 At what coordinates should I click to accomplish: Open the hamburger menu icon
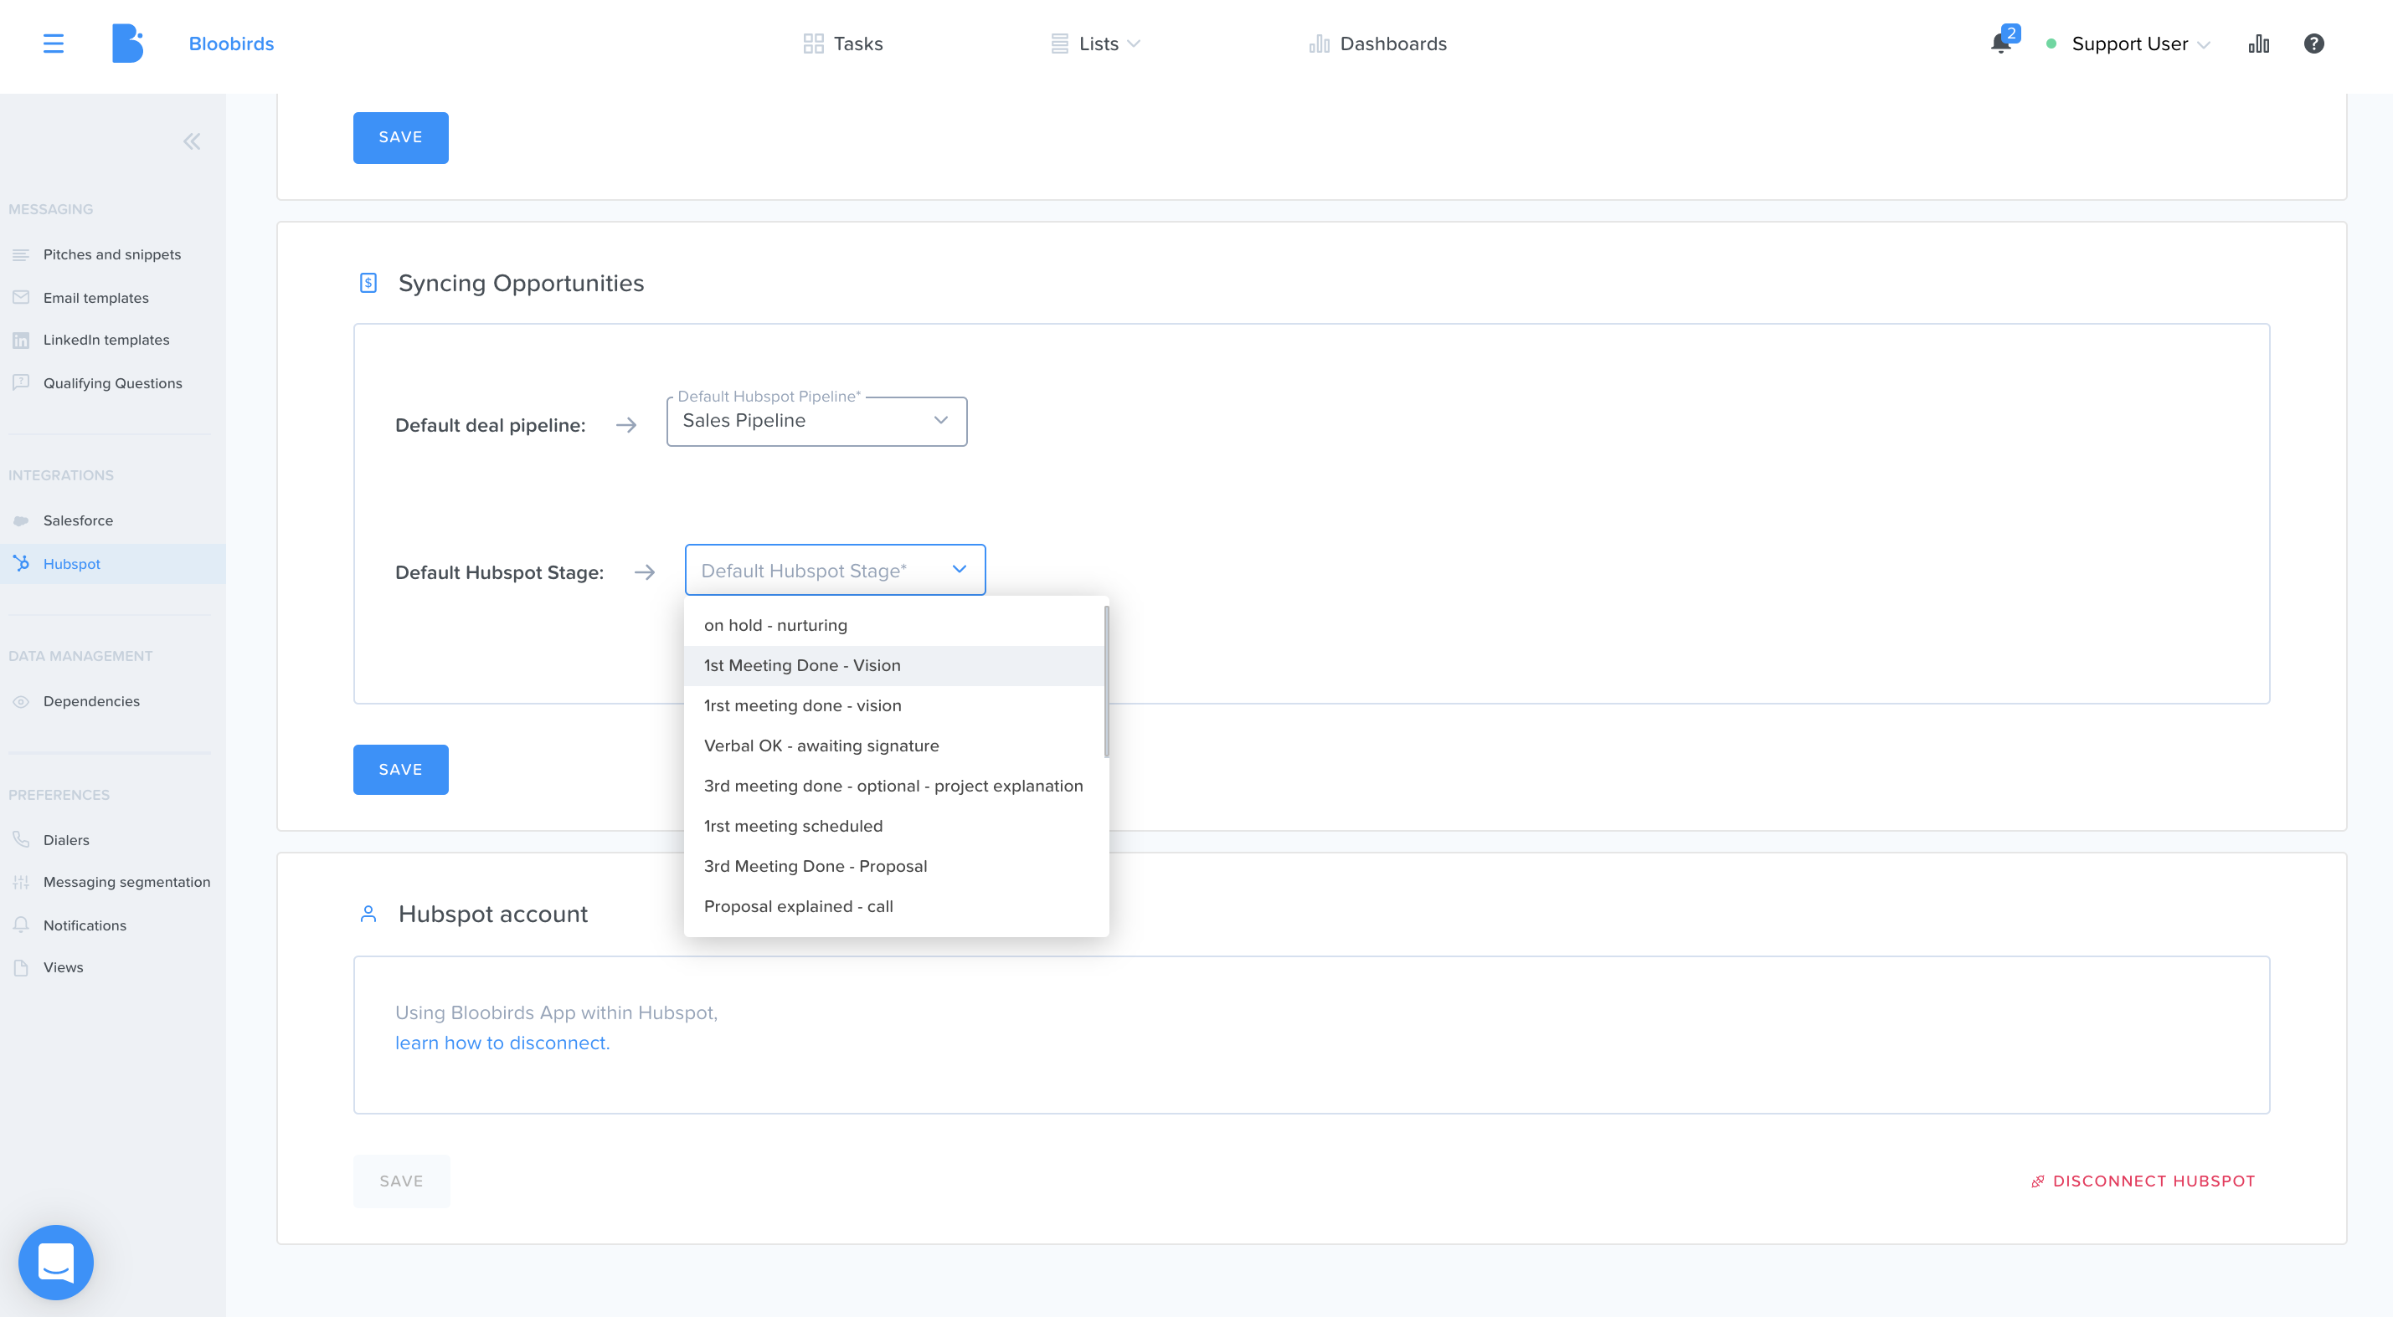pos(54,44)
